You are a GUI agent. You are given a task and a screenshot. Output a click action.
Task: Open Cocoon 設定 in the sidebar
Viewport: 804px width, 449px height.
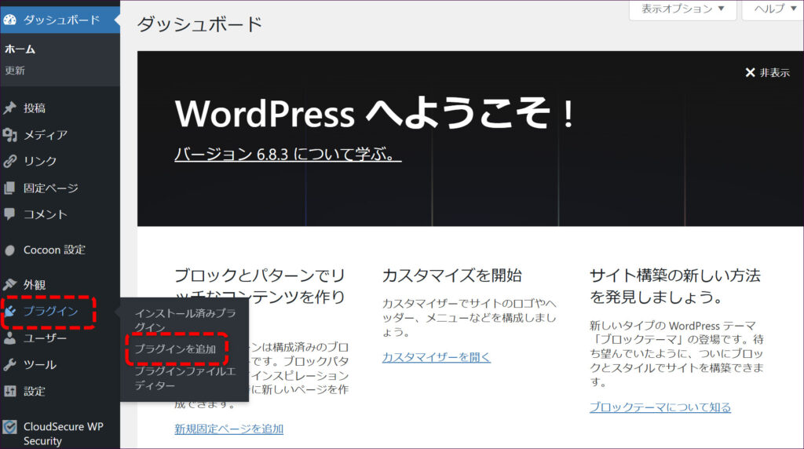click(54, 250)
